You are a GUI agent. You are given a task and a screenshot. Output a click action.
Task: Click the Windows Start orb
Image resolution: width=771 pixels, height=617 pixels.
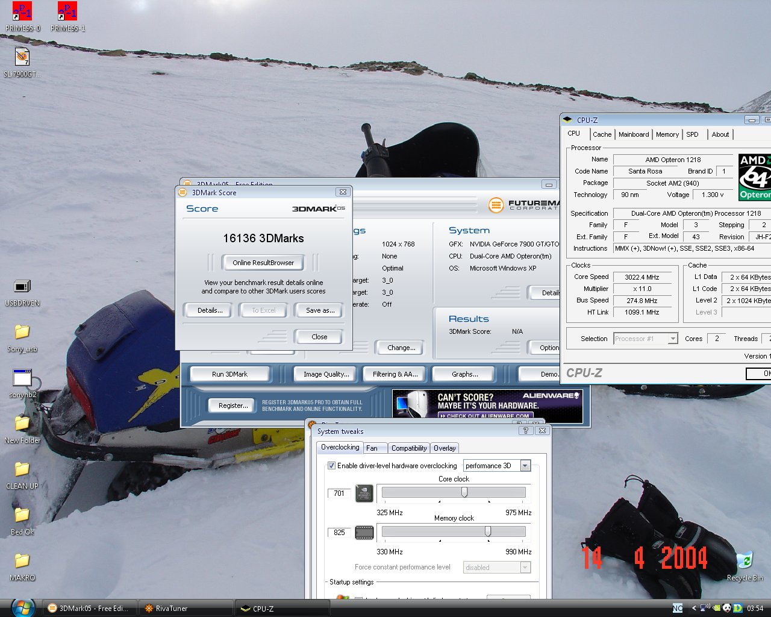(23, 607)
